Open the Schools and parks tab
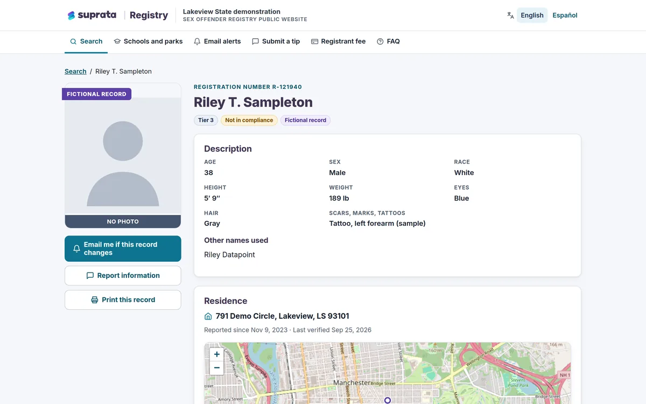646x404 pixels. pyautogui.click(x=148, y=41)
